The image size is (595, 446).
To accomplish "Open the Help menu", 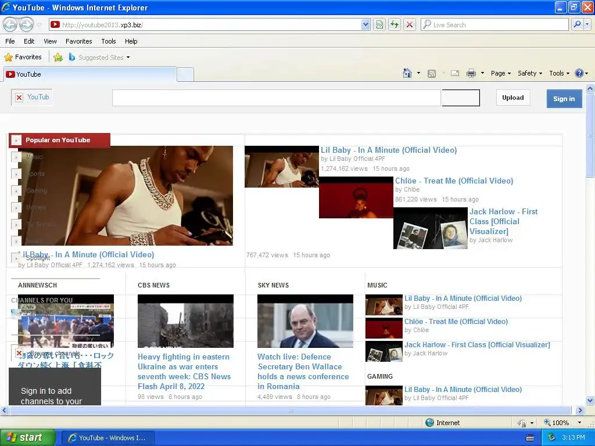I will point(131,41).
